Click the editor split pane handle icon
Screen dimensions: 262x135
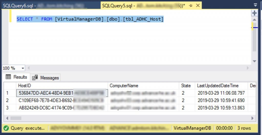[x=254, y=13]
